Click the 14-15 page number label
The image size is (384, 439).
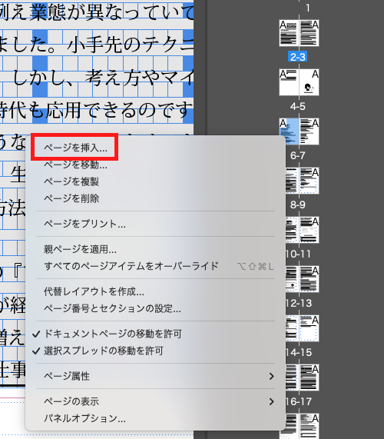pos(299,352)
